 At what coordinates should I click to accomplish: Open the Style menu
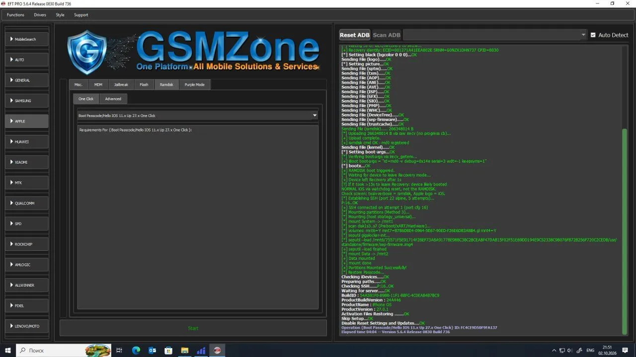[60, 15]
